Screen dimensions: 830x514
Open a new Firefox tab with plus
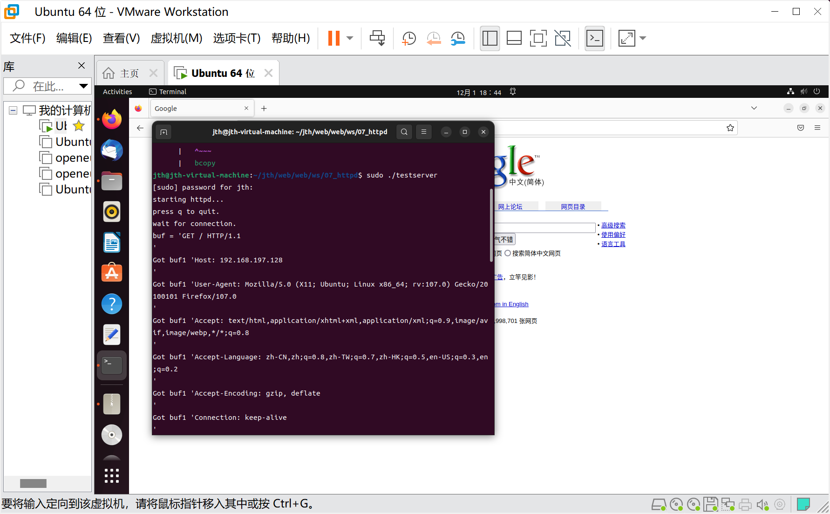264,109
